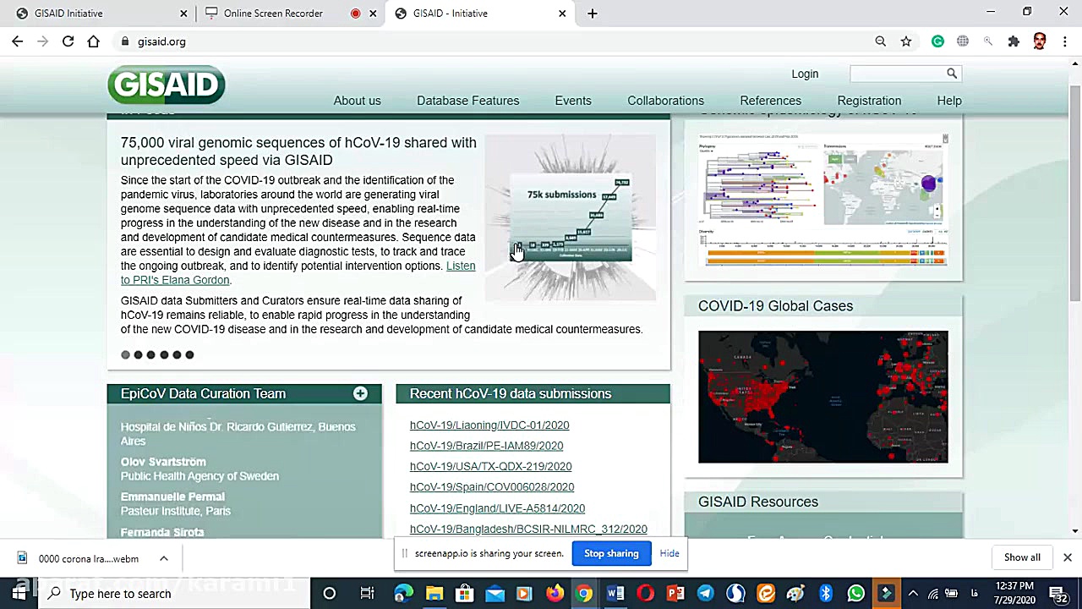1082x609 pixels.
Task: Reload the page
Action: [68, 41]
